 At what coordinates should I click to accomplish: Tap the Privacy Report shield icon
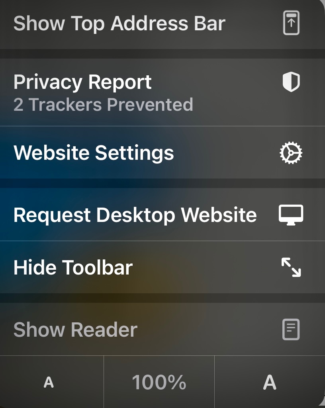click(291, 82)
